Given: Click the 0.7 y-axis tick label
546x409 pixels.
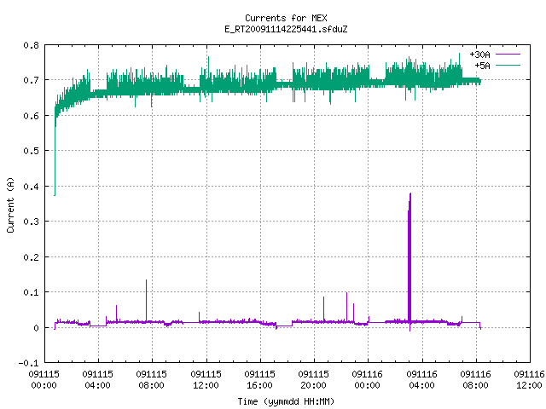Looking at the screenshot, I should tap(31, 80).
